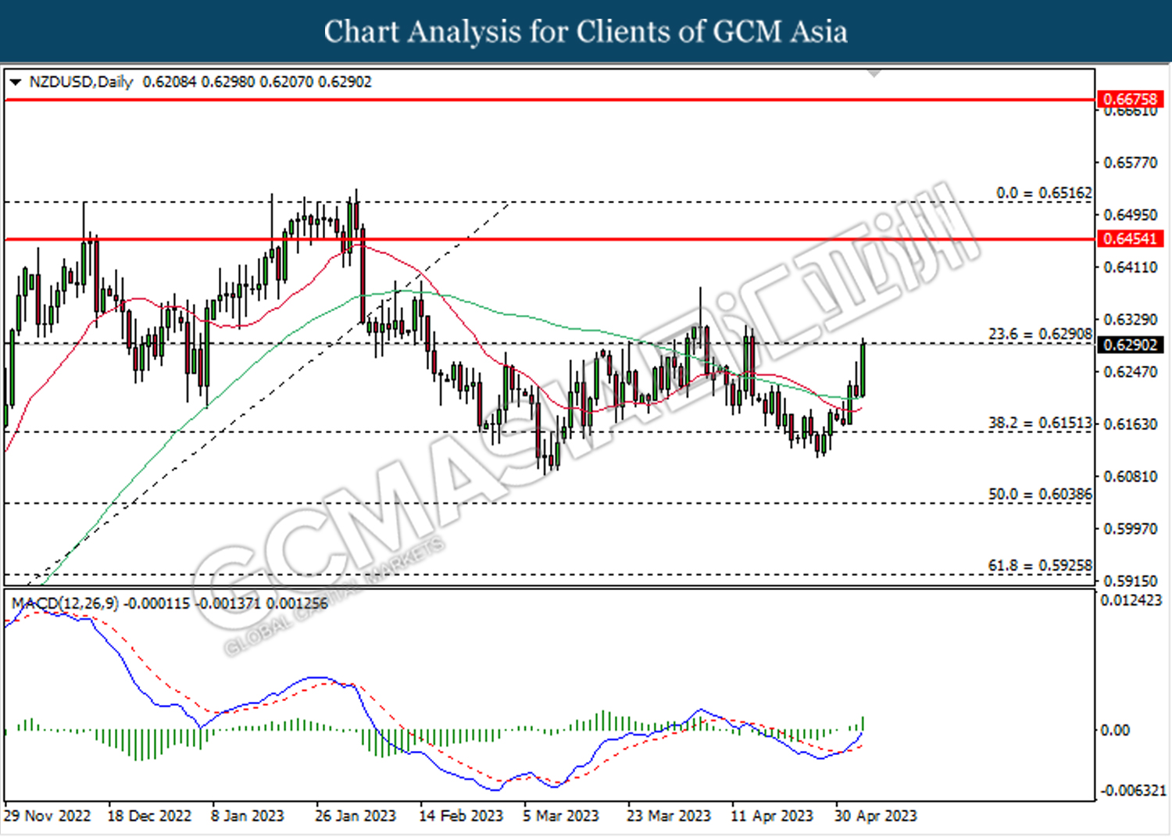Select the Fibonacci label 61.8 = 0.59258
1172x837 pixels.
coord(1040,565)
